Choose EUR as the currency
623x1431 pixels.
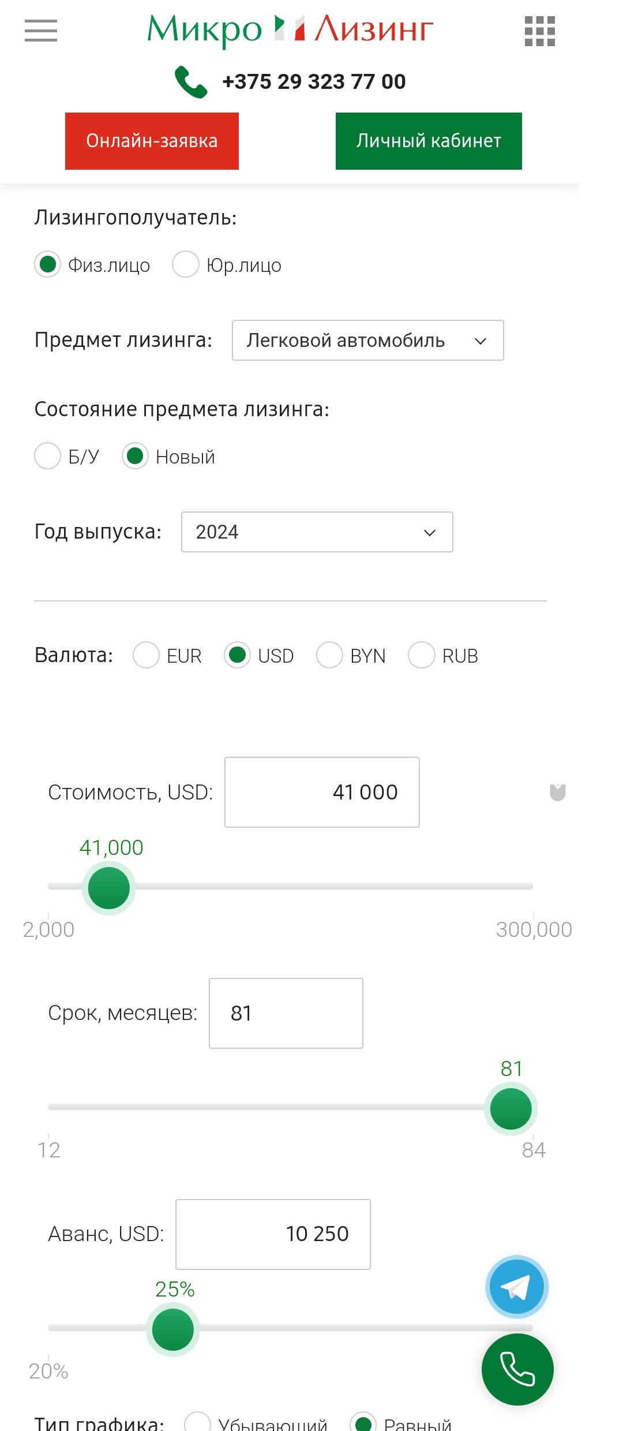click(x=147, y=655)
